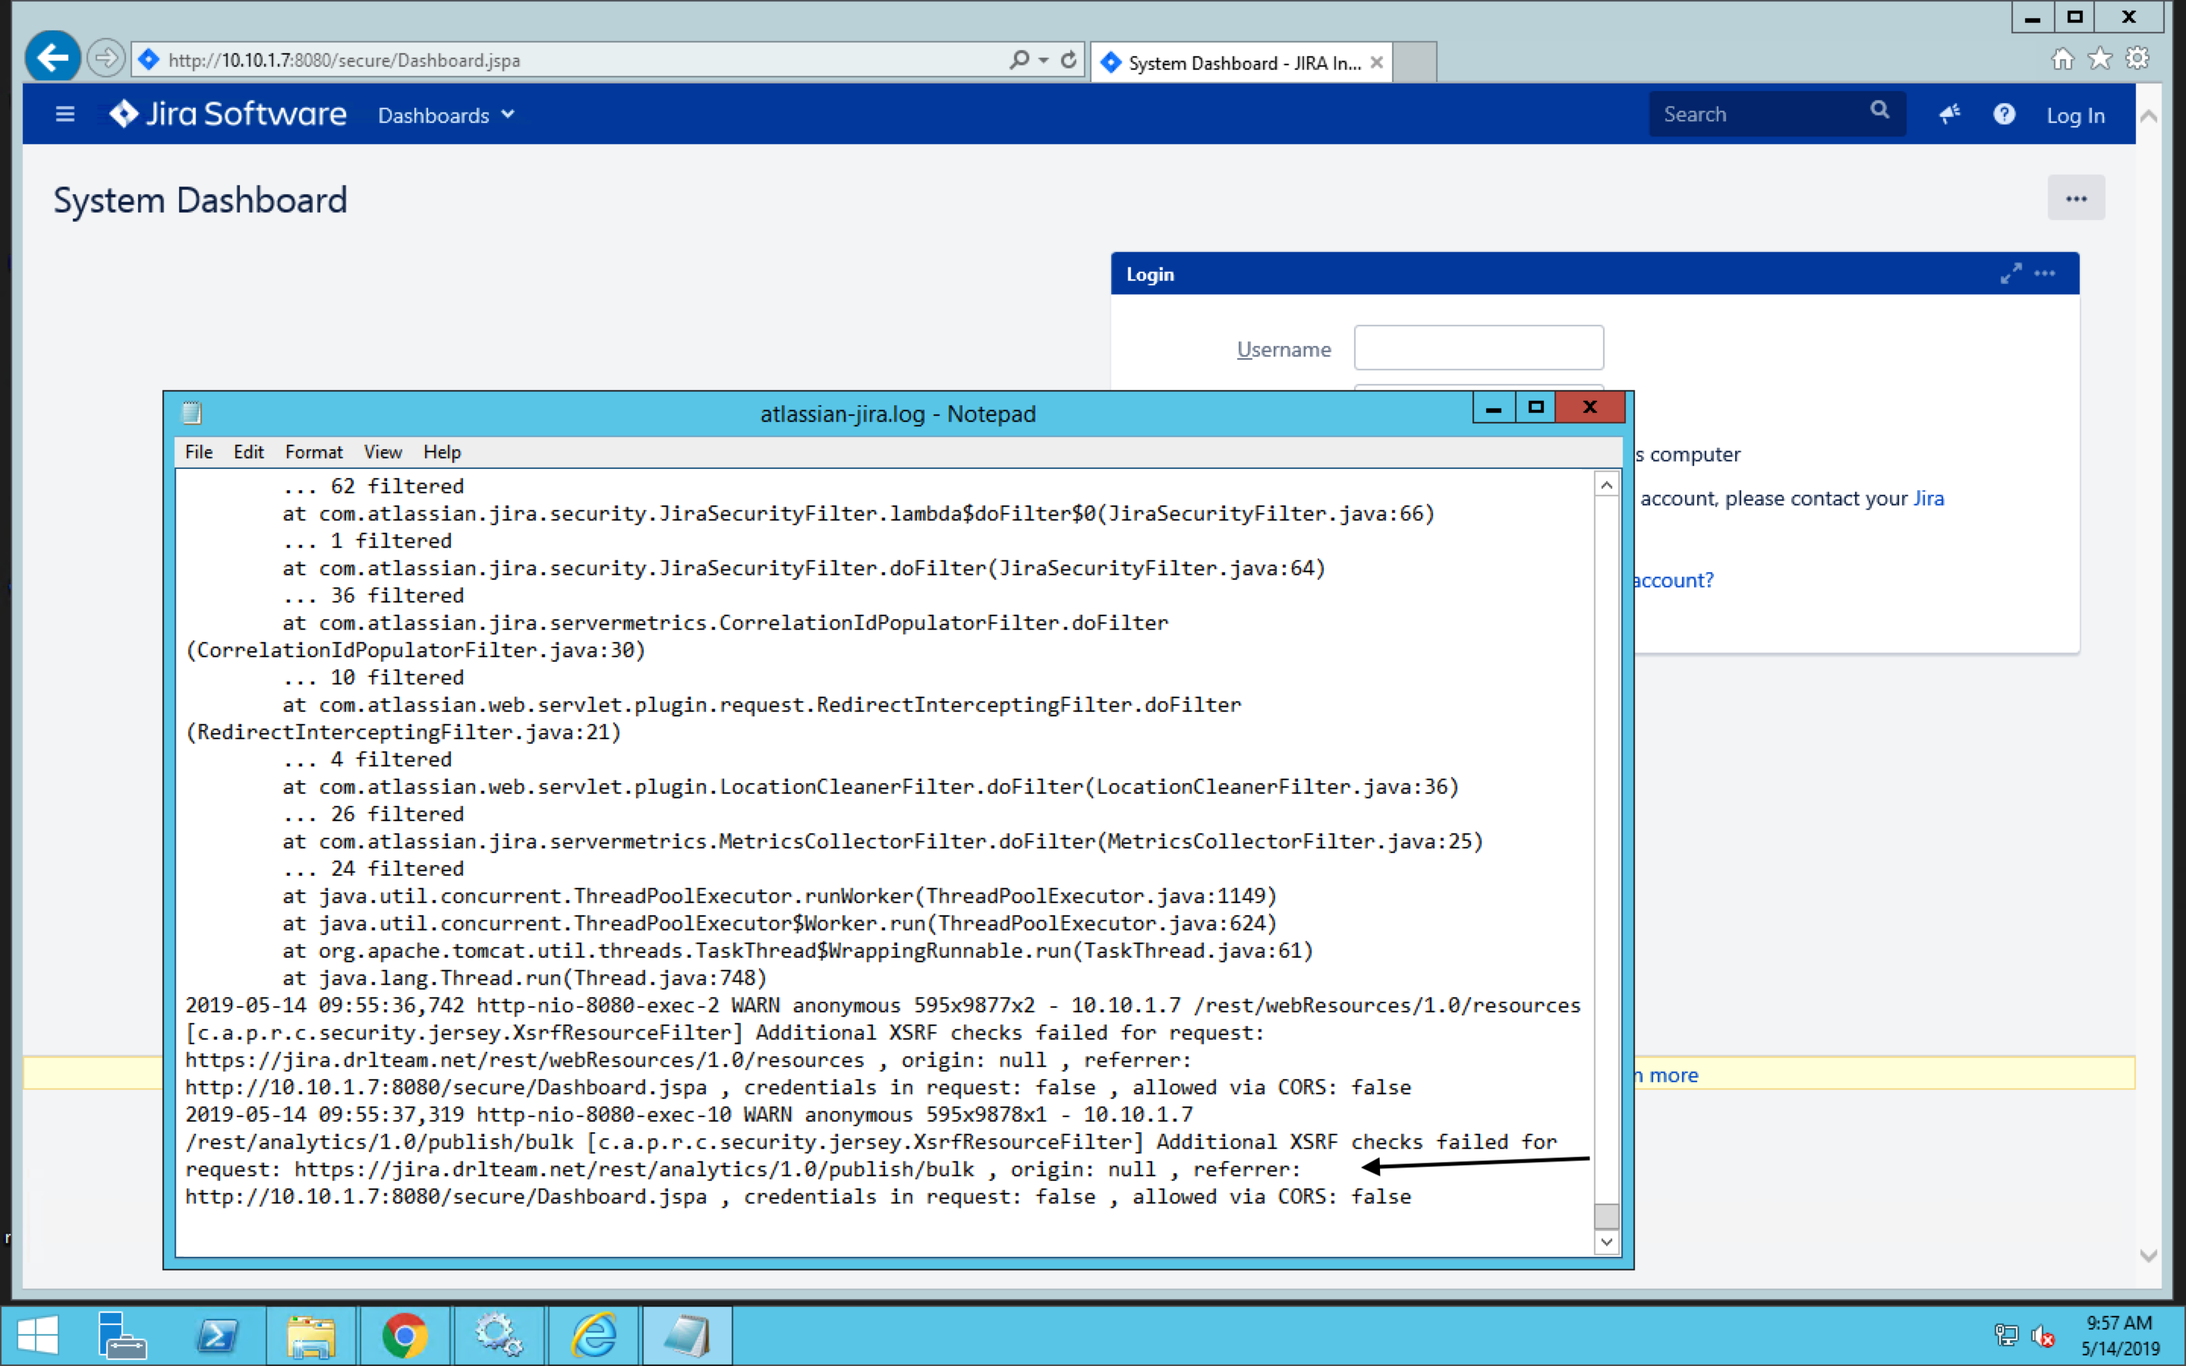Open the System Dashboard ellipsis tools button
The image size is (2186, 1366).
2076,198
